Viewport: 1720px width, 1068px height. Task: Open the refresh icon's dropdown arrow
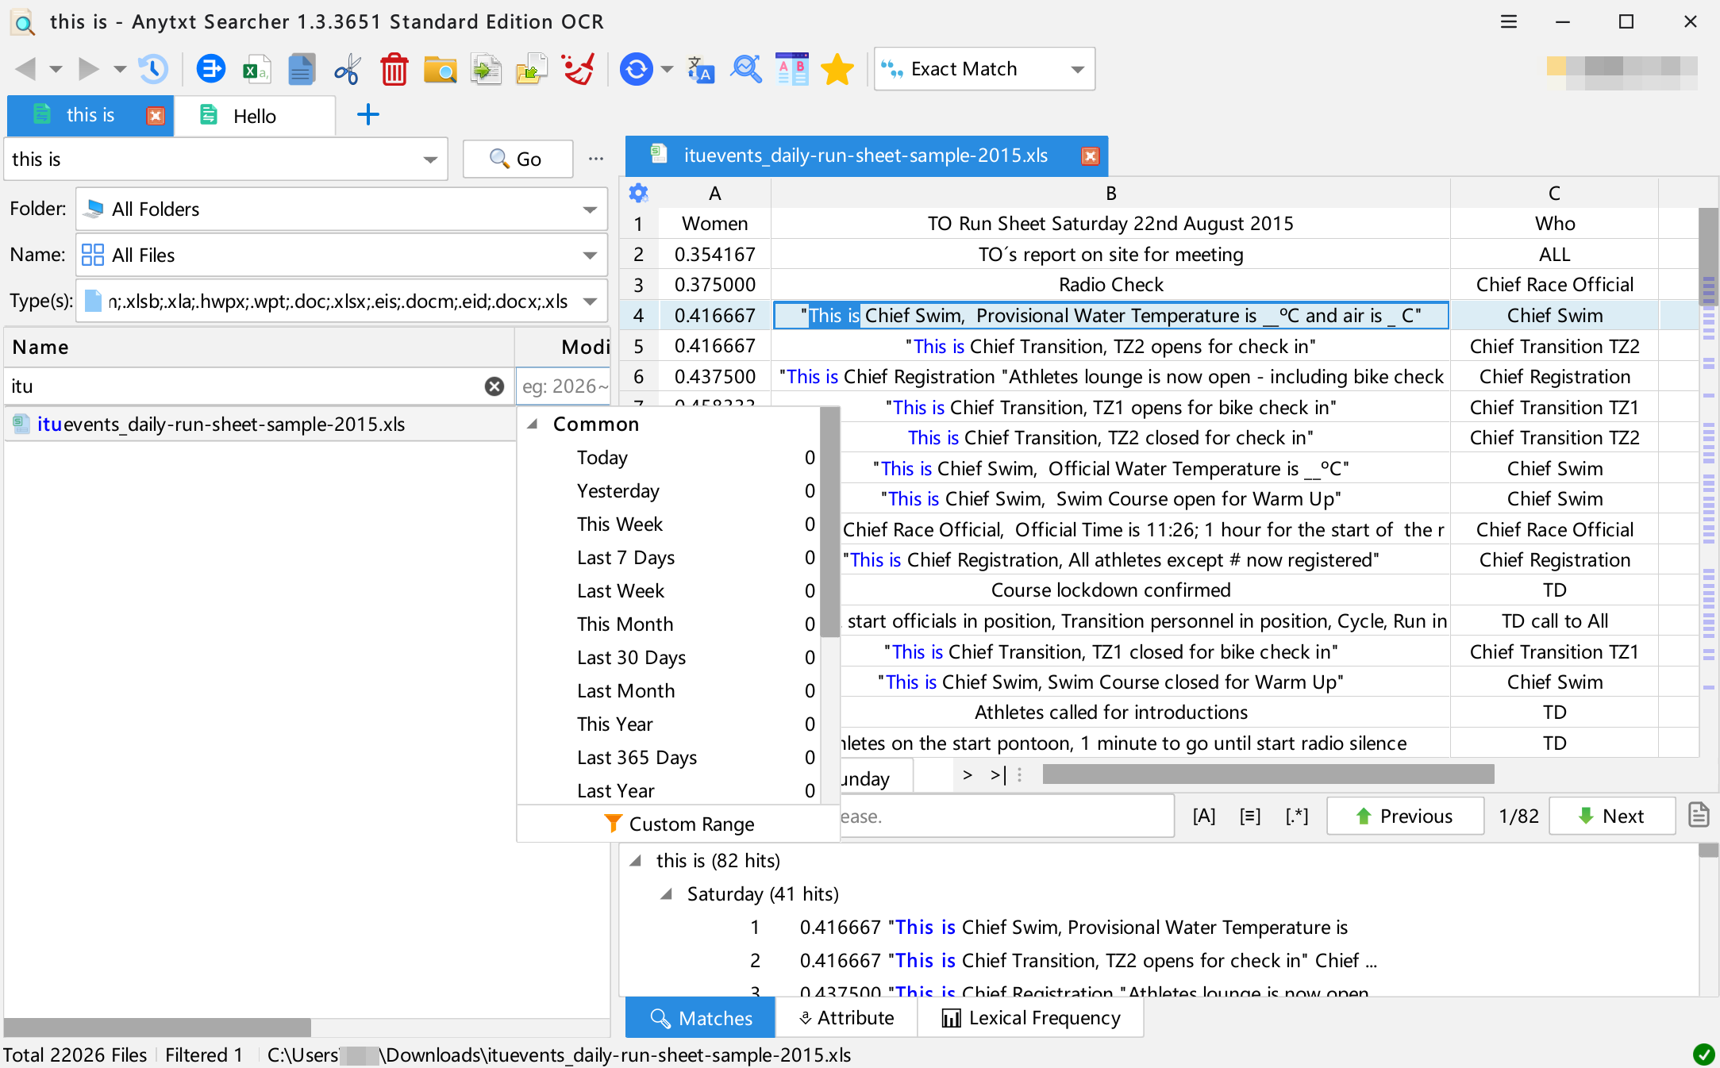668,69
